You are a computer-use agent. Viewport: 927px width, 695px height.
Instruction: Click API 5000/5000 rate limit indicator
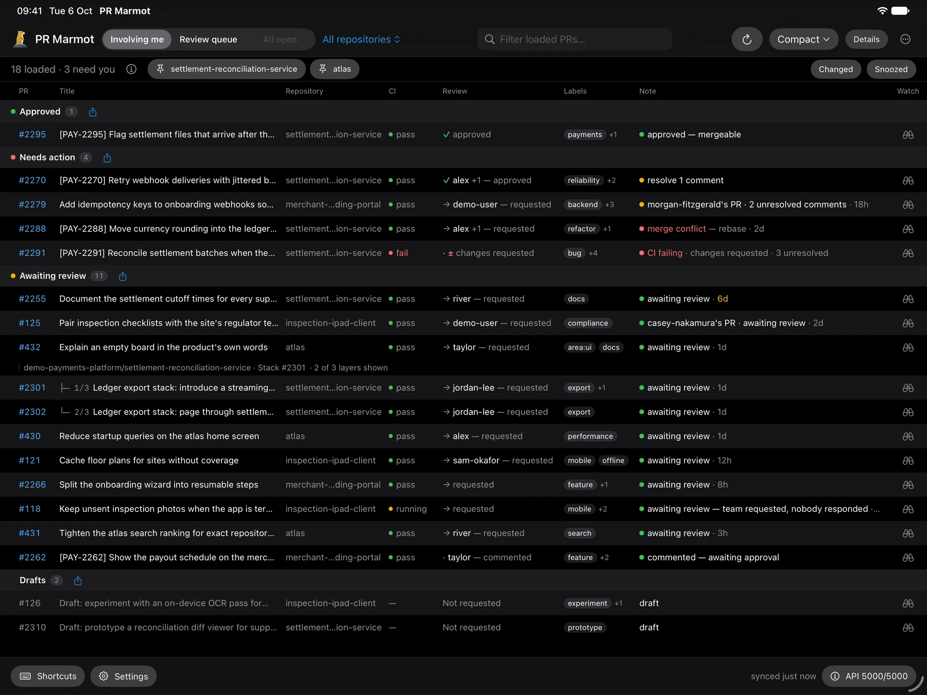click(x=869, y=676)
